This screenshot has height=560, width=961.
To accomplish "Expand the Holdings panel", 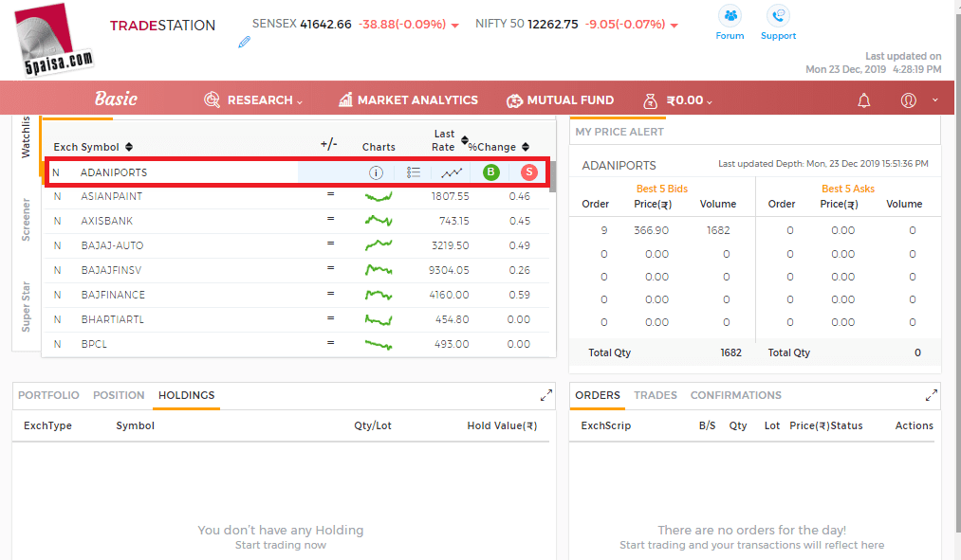I will click(546, 395).
